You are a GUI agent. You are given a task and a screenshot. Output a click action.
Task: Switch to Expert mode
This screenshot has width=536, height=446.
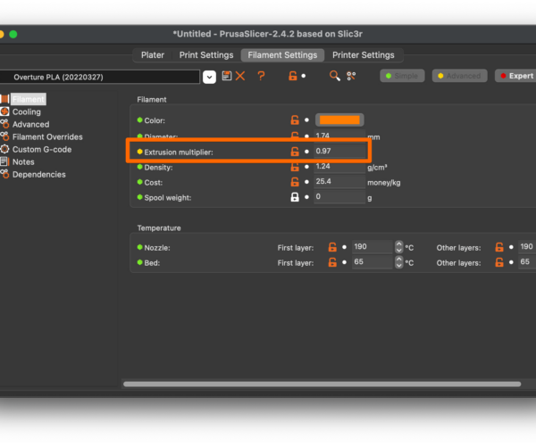(x=516, y=76)
